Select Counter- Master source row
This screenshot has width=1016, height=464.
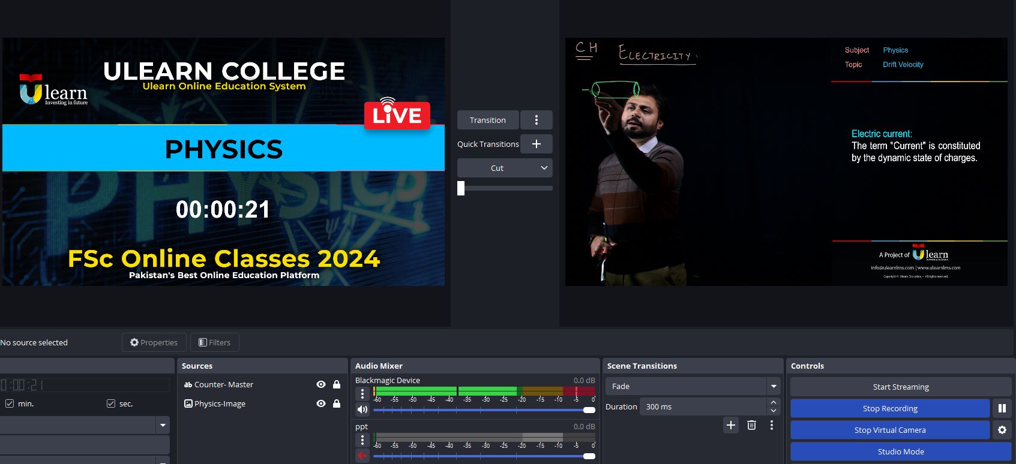(x=262, y=384)
